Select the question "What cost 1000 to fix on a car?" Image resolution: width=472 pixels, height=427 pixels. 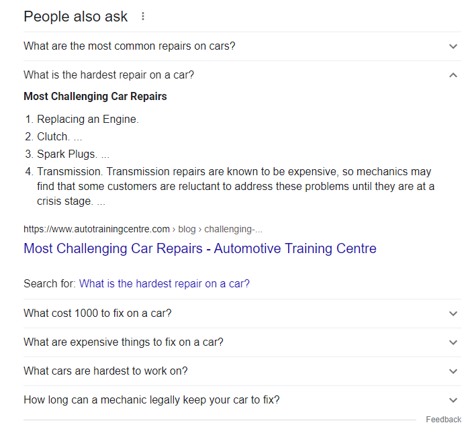[x=97, y=314]
